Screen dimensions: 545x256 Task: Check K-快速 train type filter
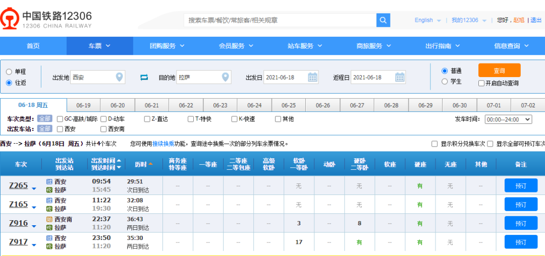click(234, 119)
